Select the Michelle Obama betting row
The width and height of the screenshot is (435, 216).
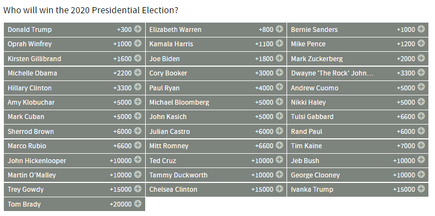pos(74,73)
